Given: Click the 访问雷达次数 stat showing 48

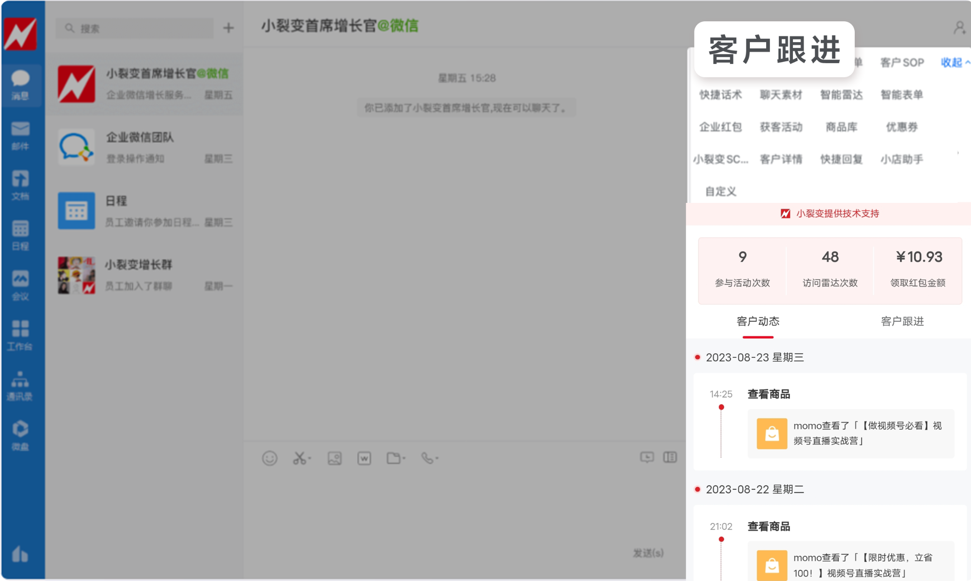Looking at the screenshot, I should pos(830,270).
